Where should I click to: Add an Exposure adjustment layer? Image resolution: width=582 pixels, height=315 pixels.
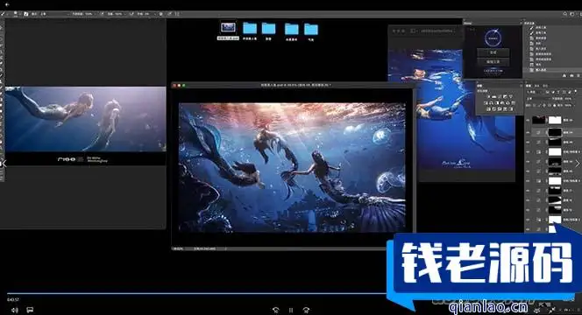505,96
